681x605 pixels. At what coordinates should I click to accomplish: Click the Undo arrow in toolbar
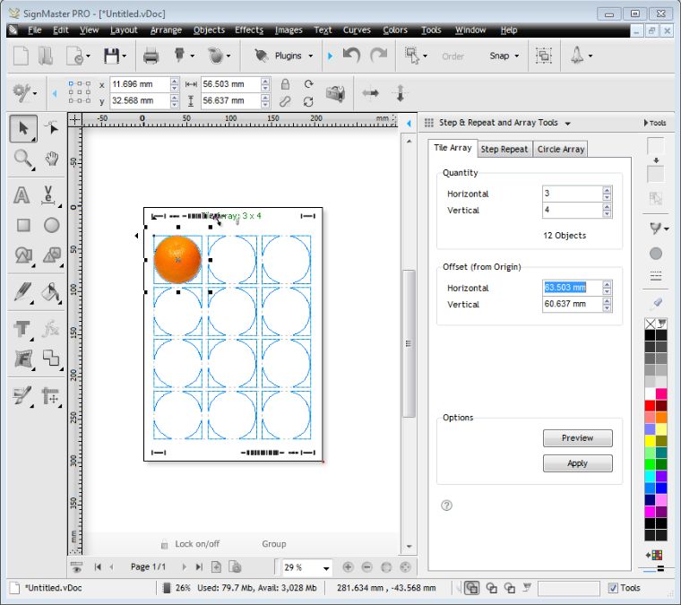(x=351, y=56)
